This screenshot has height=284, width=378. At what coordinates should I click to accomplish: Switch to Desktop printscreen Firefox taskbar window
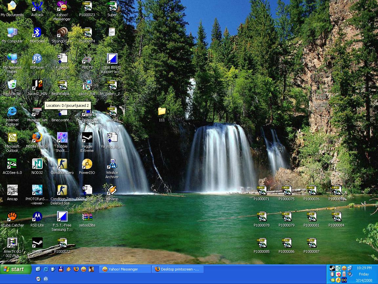click(x=178, y=269)
